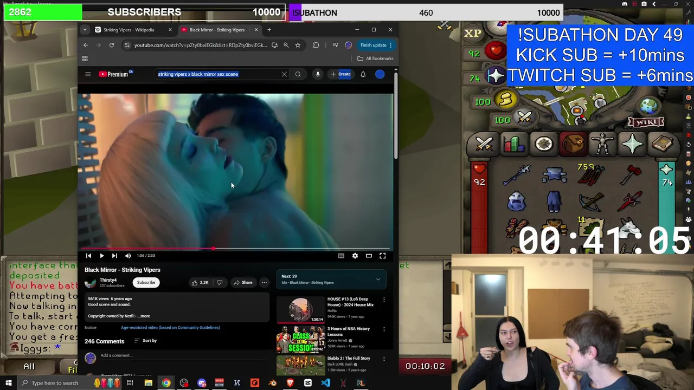Viewport: 694px width, 390px height.
Task: Expand the Mix playlist chevron
Action: (x=378, y=279)
